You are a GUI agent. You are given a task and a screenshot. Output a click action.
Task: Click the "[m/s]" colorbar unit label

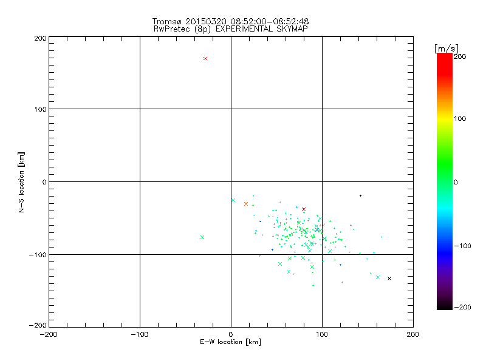click(x=447, y=49)
